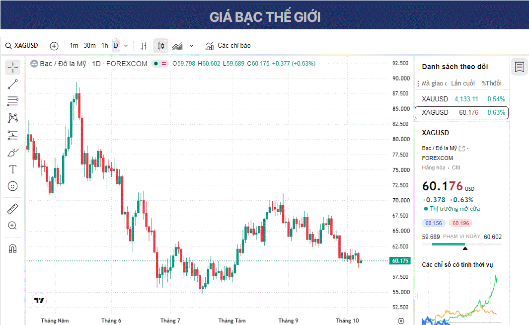529x325 pixels.
Task: Click the blue 60.156 bid price pill
Action: [x=434, y=223]
